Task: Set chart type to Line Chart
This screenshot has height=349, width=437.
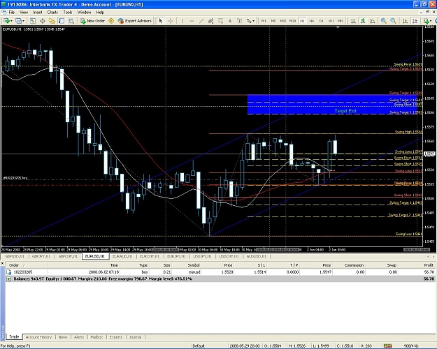Action: click(373, 21)
